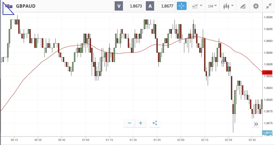Image resolution: width=275 pixels, height=145 pixels.
Task: Click the collapse chart arrows icon
Action: point(269,6)
